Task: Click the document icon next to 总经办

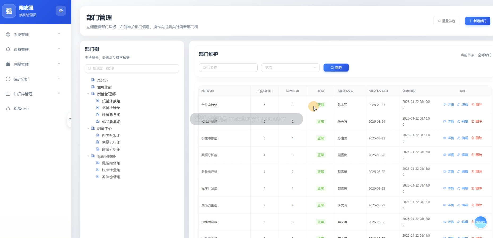Action: 93,80
